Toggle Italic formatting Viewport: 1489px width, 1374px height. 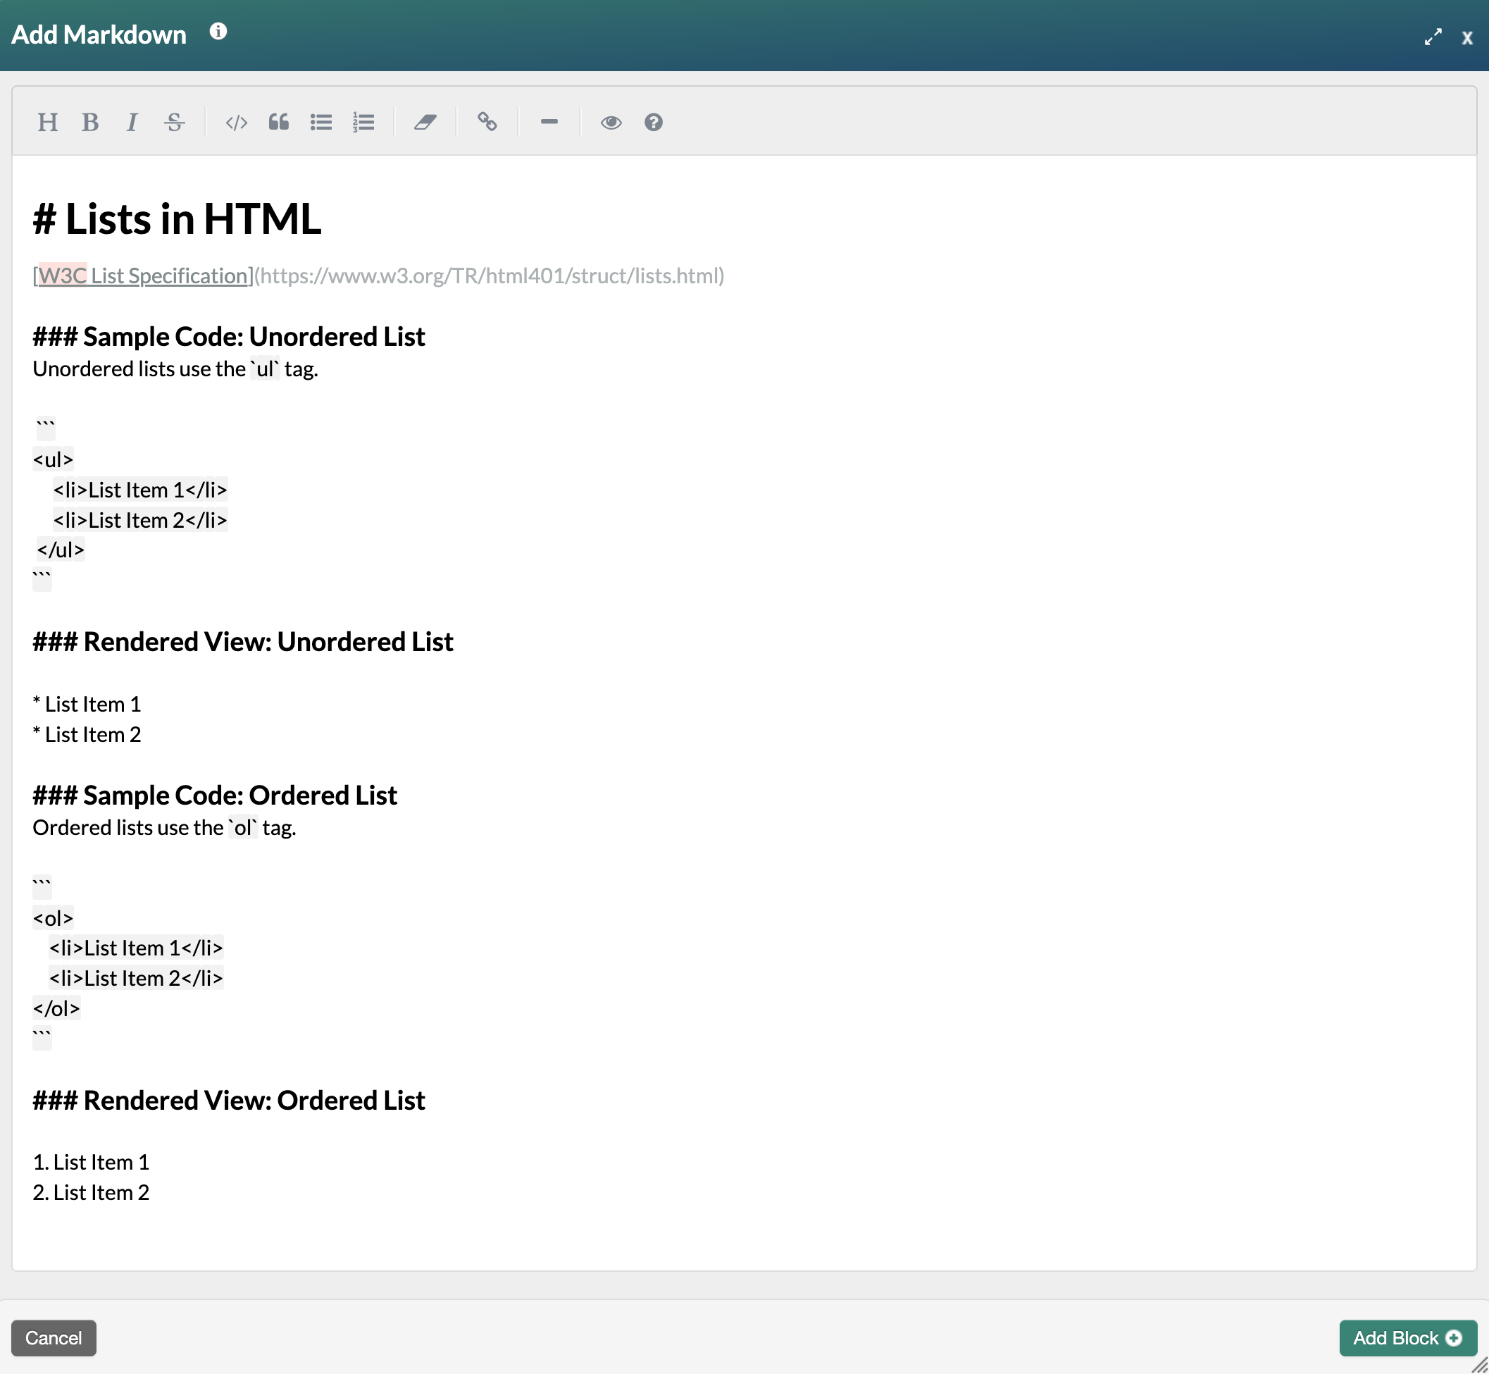tap(132, 122)
